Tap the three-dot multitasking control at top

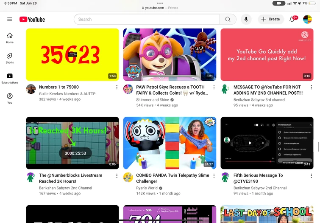pos(160,3)
